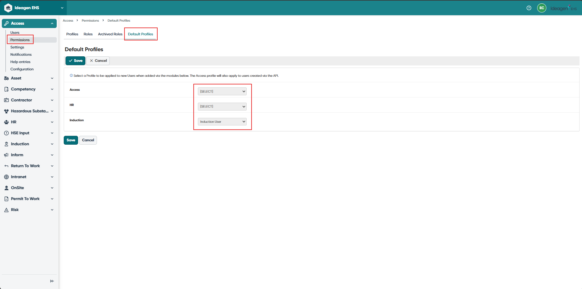
Task: Click the bottom Cancel button
Action: (x=88, y=140)
